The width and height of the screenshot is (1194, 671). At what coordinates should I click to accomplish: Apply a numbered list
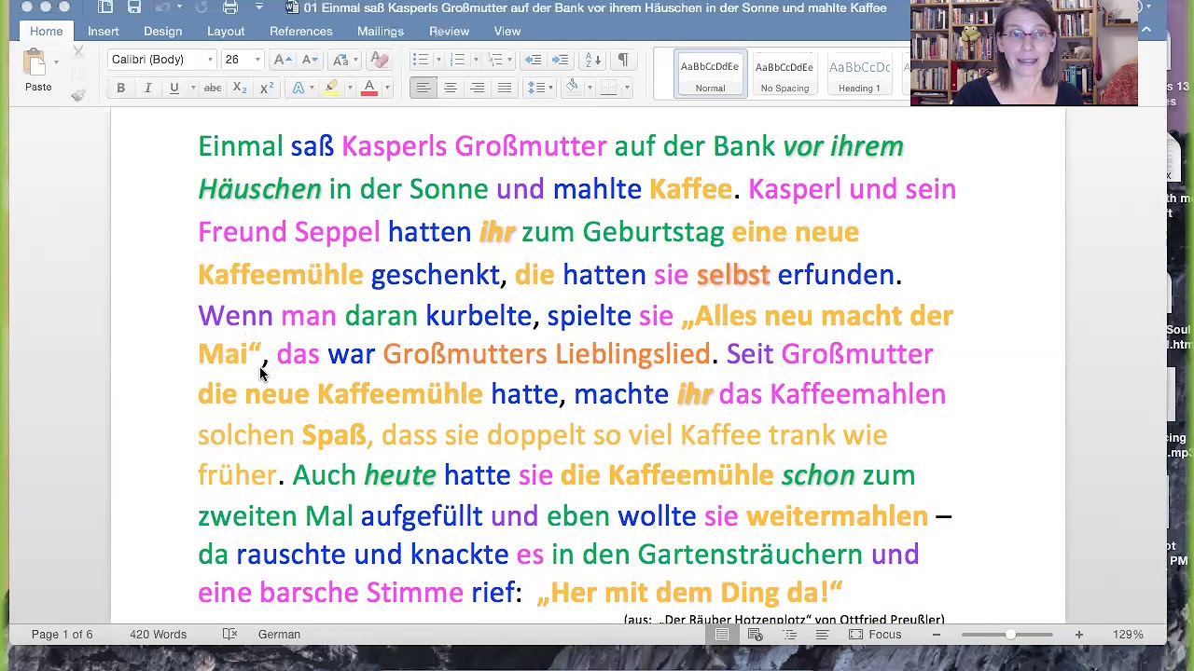pyautogui.click(x=457, y=60)
